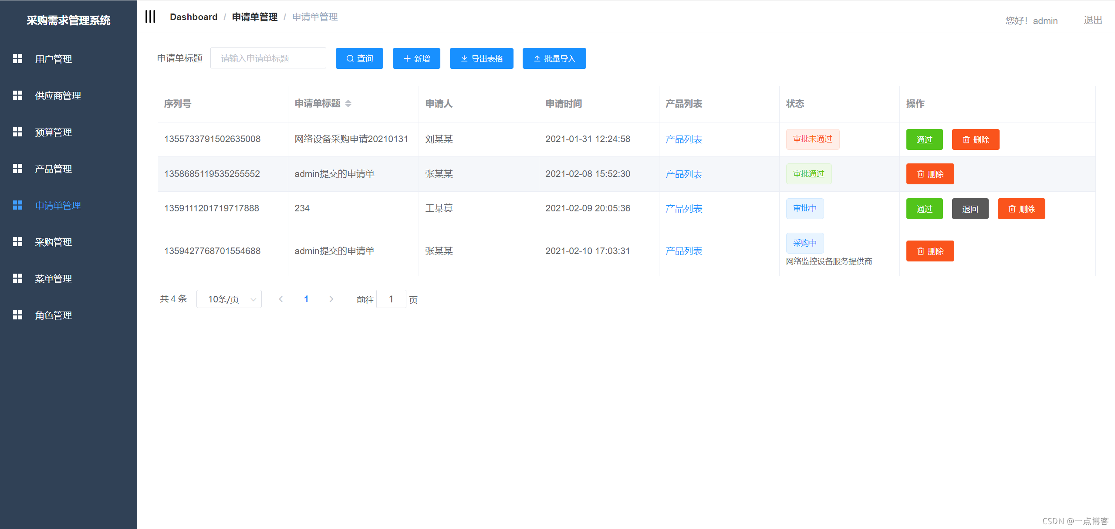Approve 网络设备采购申请20210131 with 通过
The image size is (1115, 529).
click(x=924, y=139)
